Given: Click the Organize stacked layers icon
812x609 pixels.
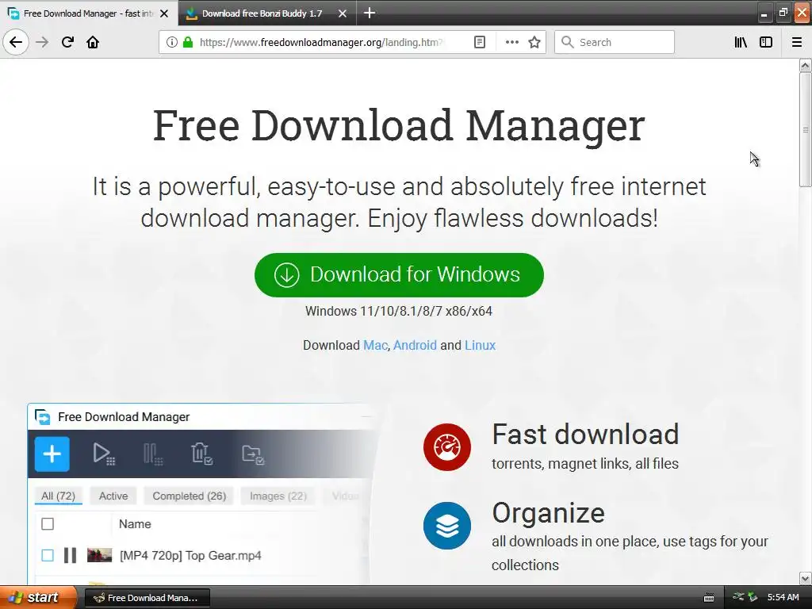Looking at the screenshot, I should tap(447, 526).
